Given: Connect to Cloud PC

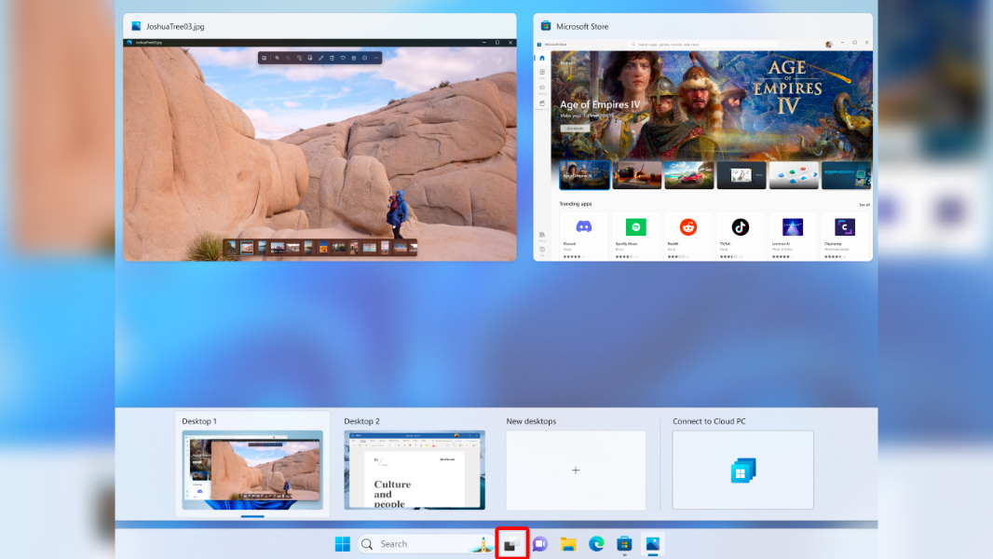Looking at the screenshot, I should (742, 470).
